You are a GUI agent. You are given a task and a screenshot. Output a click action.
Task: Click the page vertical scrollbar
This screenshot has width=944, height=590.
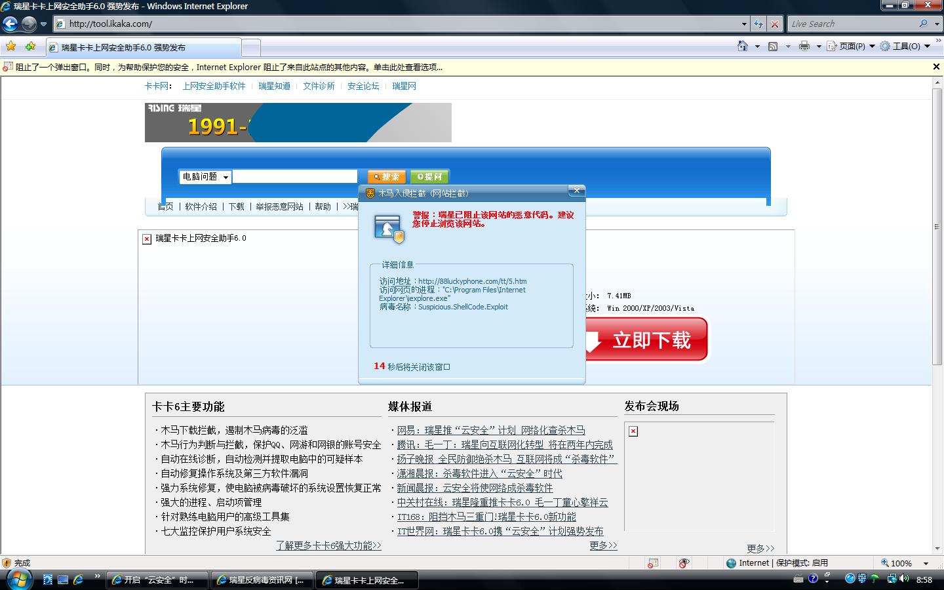pos(937,227)
